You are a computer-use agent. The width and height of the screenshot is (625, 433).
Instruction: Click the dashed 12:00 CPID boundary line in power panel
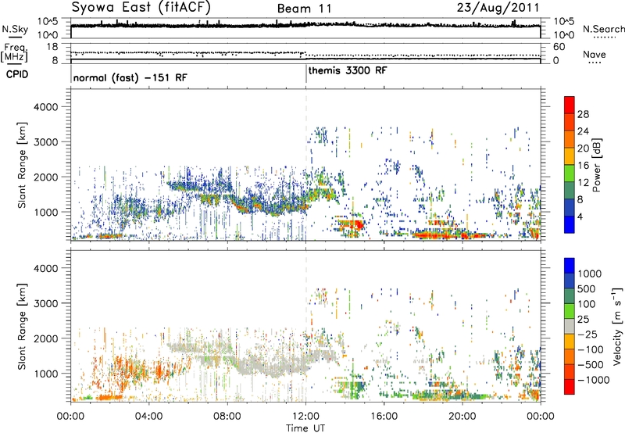point(306,165)
